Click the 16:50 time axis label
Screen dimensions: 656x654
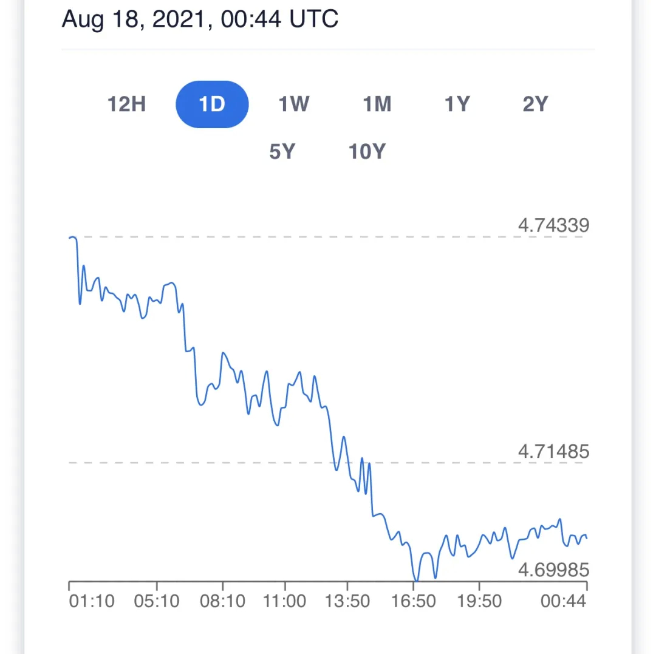[414, 601]
